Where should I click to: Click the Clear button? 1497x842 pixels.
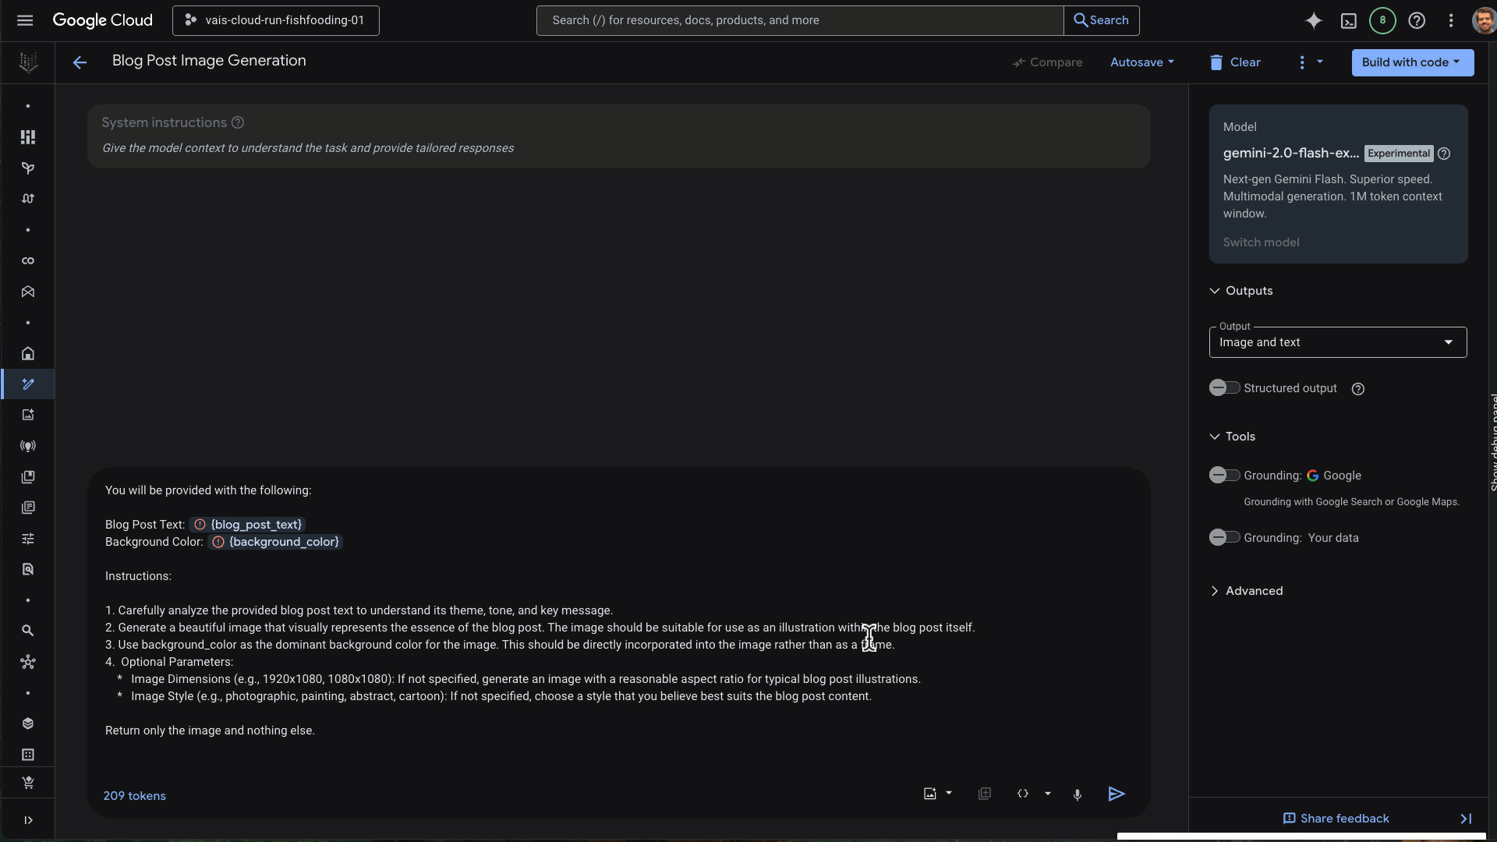pos(1235,62)
